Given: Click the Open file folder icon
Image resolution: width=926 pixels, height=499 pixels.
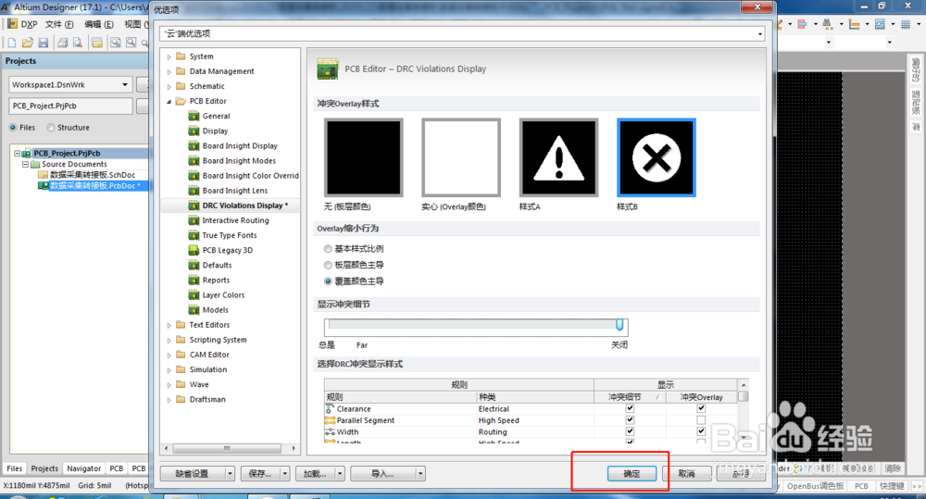Looking at the screenshot, I should coord(27,43).
